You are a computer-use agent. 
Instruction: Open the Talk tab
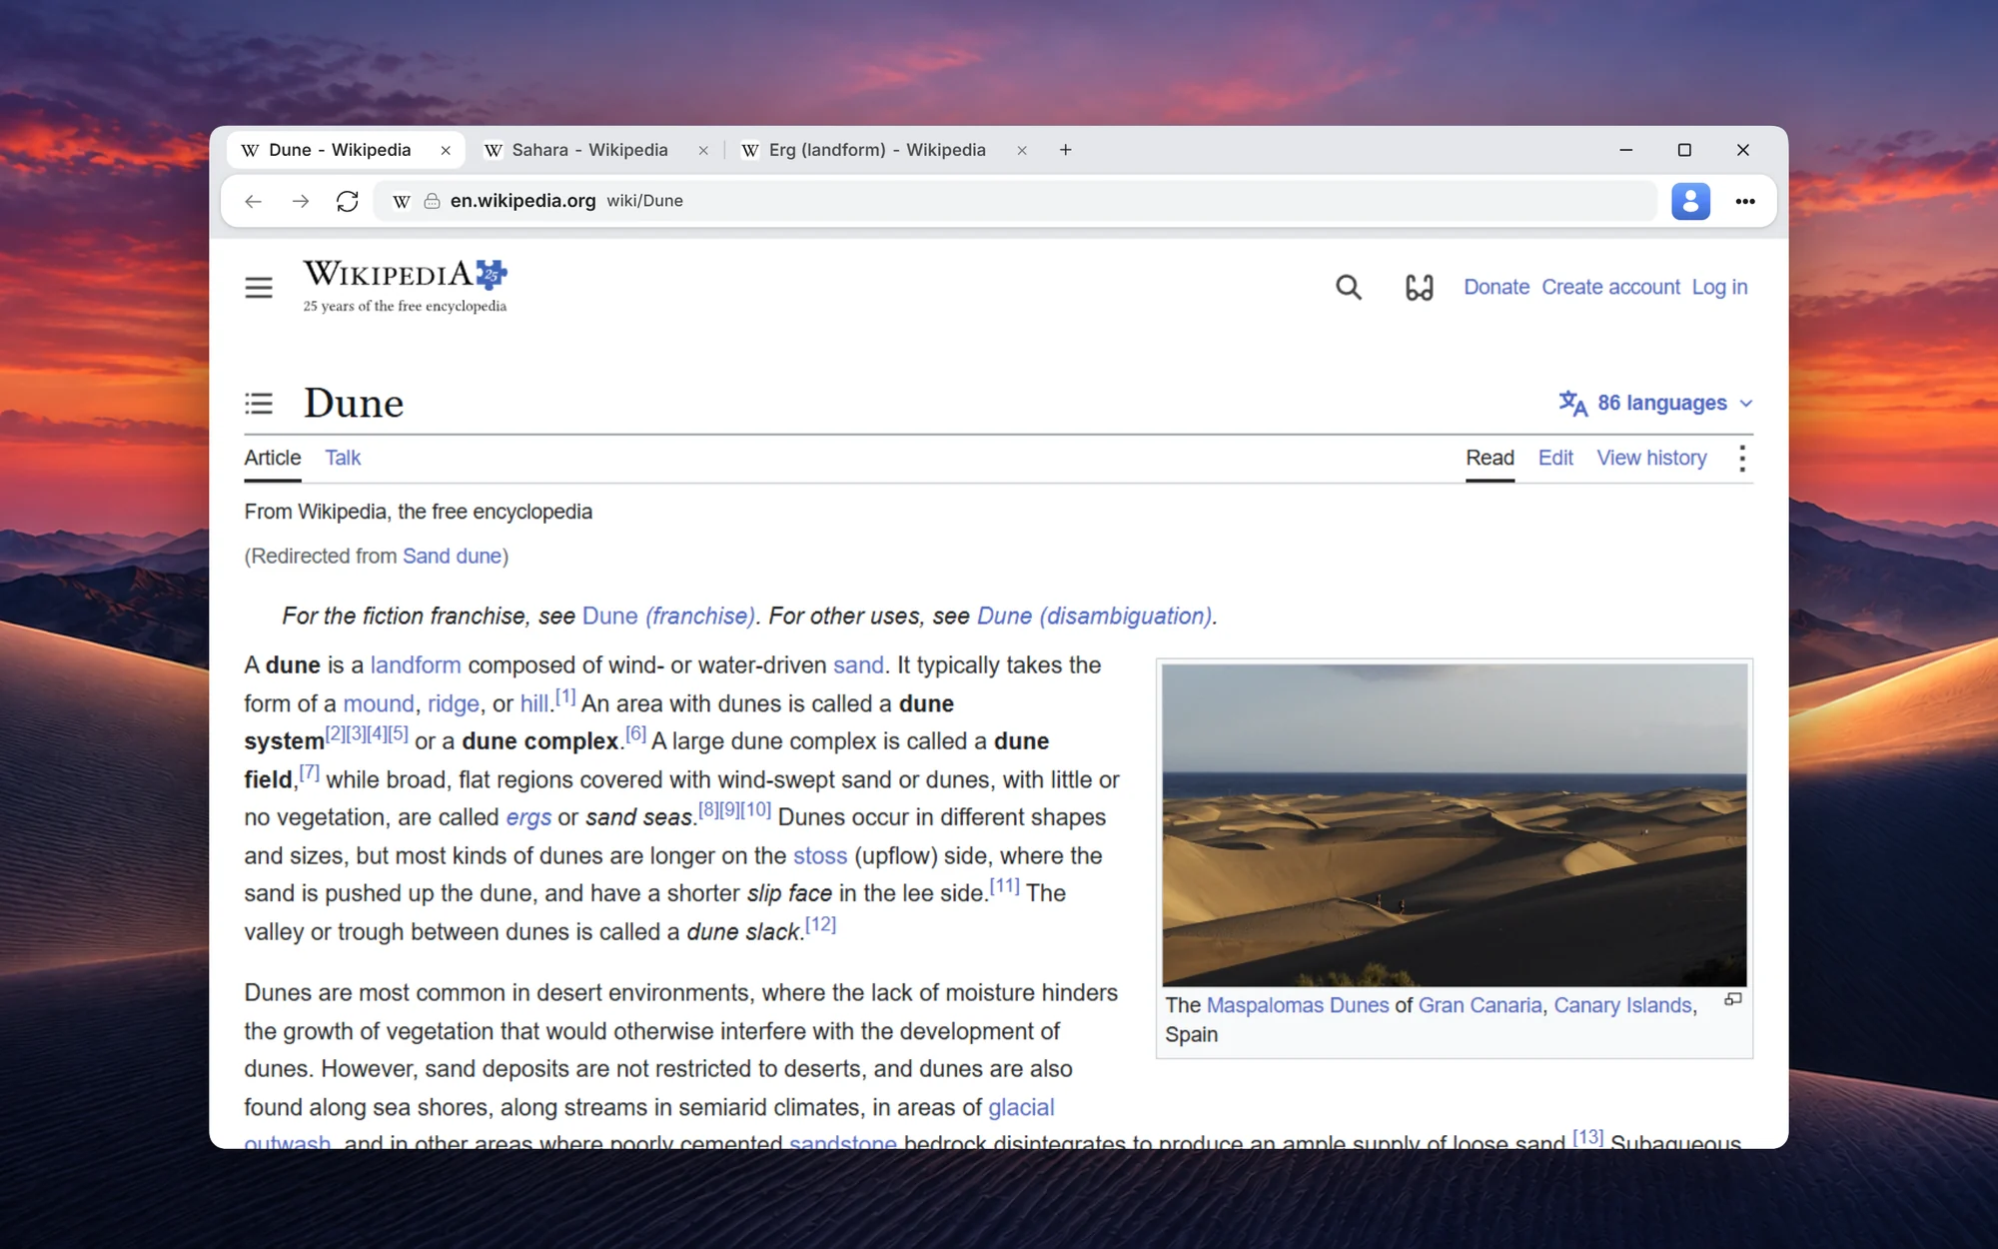click(343, 458)
